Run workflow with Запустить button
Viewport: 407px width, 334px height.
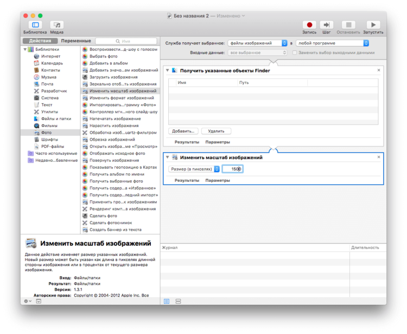373,25
